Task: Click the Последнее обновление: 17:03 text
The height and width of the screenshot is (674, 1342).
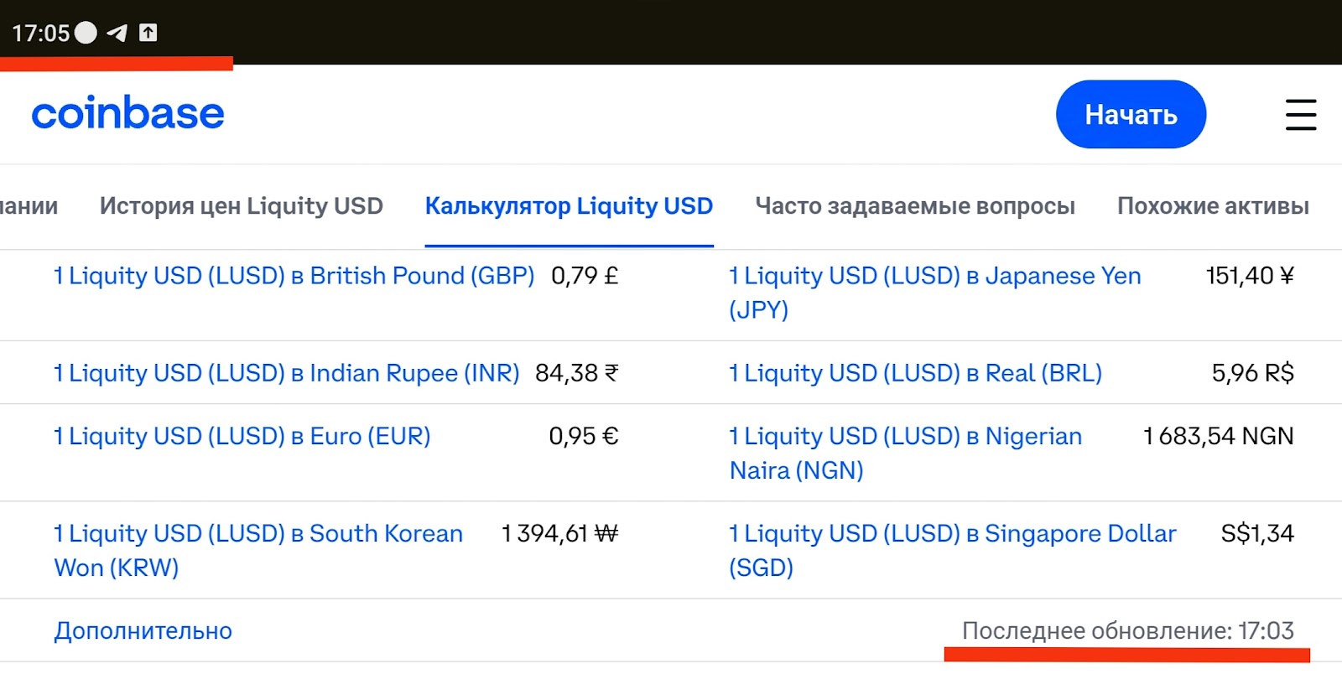Action: pyautogui.click(x=1128, y=631)
